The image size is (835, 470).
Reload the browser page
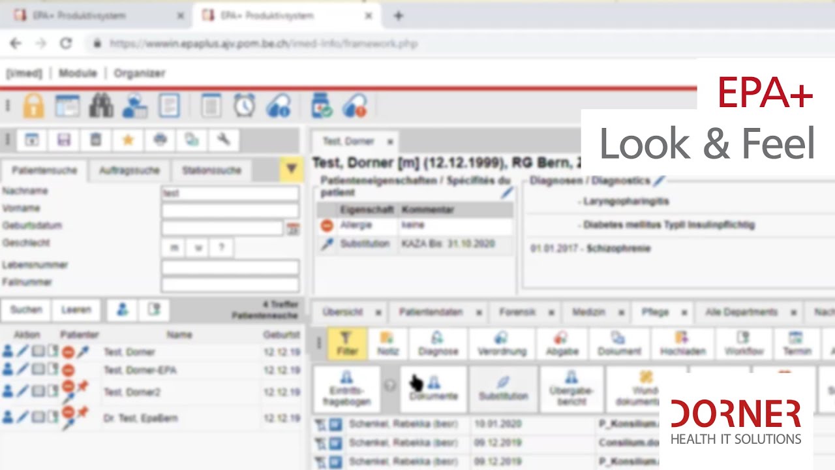(x=65, y=43)
